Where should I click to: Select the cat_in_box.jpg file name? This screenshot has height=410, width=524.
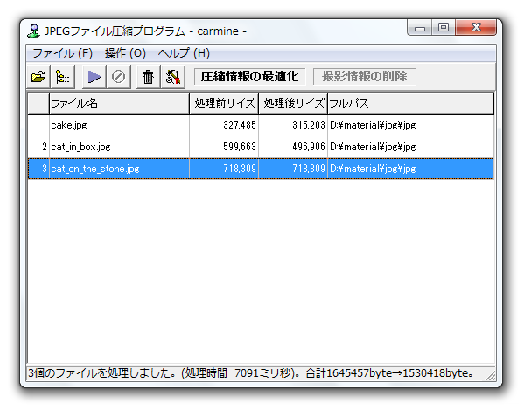click(80, 147)
